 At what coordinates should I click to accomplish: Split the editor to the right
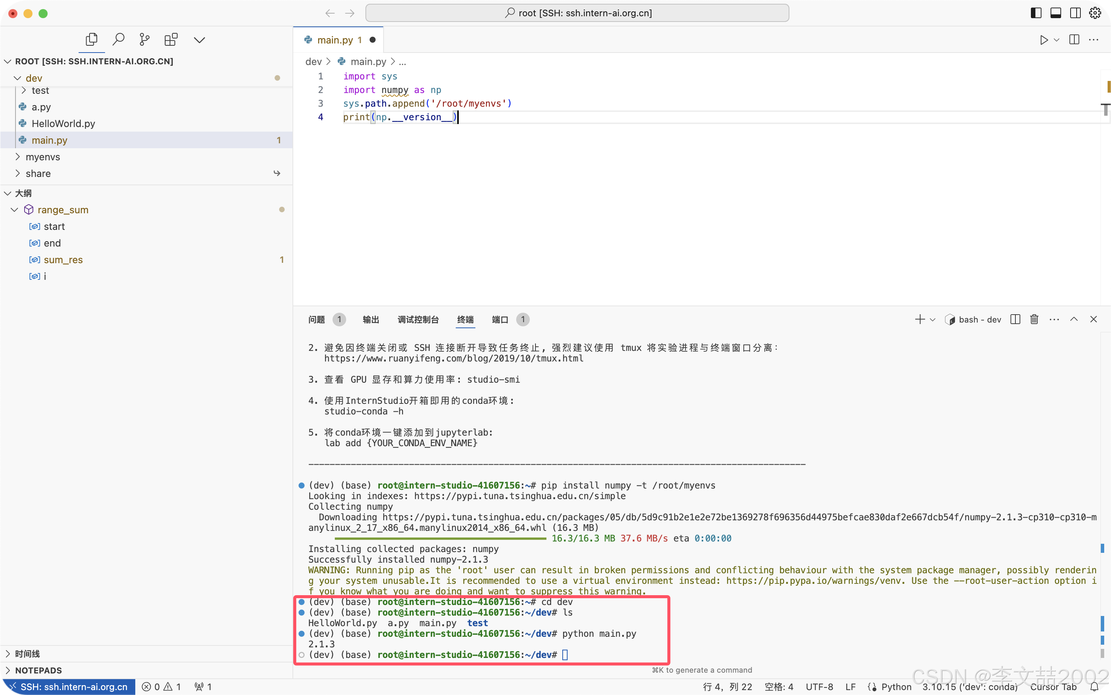click(x=1074, y=40)
